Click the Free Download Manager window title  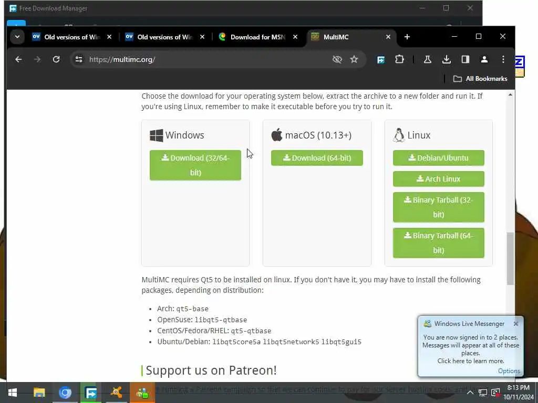pyautogui.click(x=53, y=8)
